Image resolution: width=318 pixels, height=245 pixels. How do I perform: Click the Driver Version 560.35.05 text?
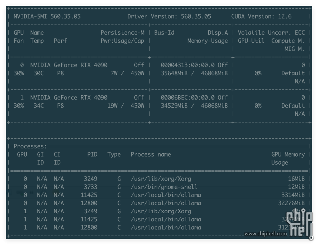(x=169, y=16)
